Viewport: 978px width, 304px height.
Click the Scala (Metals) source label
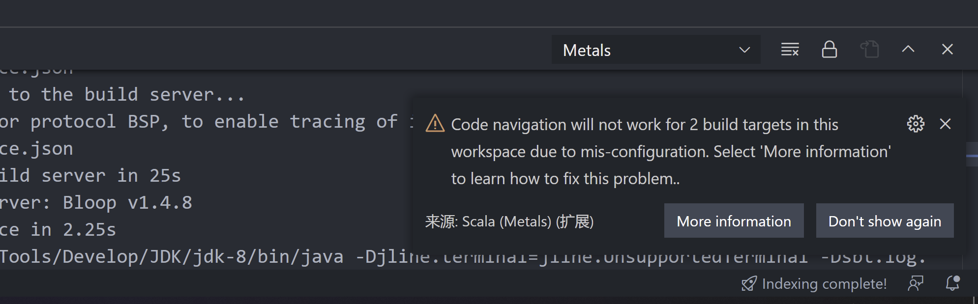(510, 221)
